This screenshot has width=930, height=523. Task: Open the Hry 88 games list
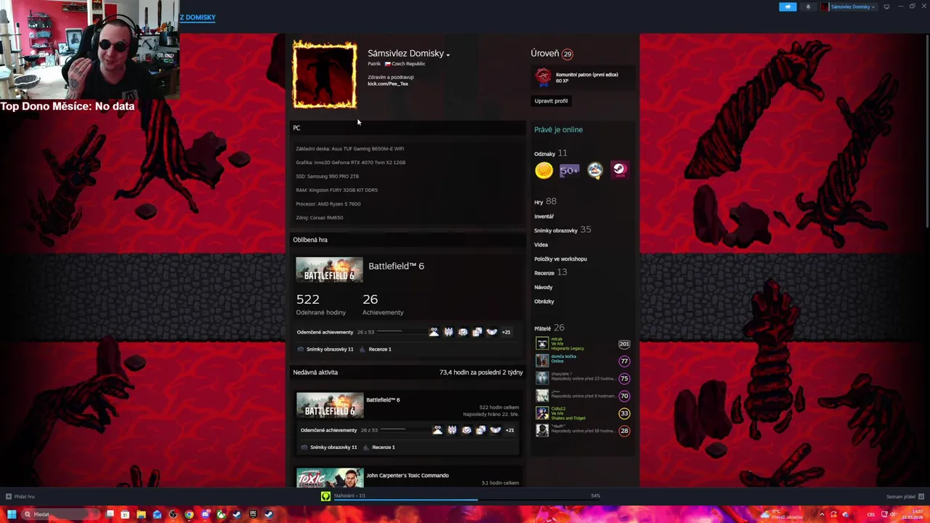tap(545, 202)
